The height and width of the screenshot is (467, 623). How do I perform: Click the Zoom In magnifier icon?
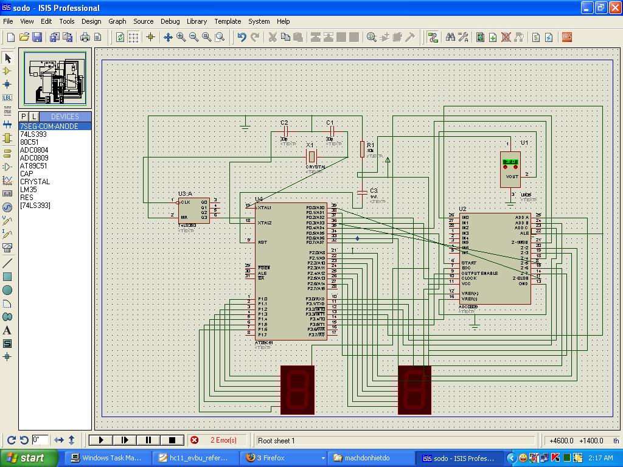(x=181, y=37)
